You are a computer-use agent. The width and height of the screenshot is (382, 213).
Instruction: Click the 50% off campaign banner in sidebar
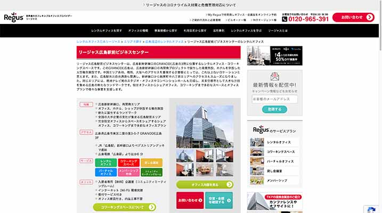tap(275, 56)
